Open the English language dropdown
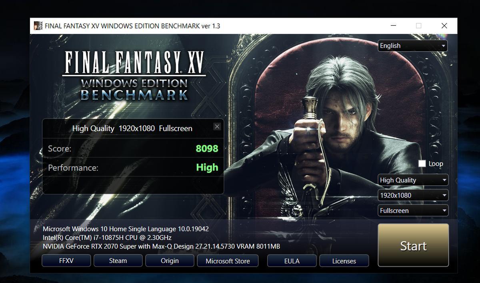 click(412, 46)
